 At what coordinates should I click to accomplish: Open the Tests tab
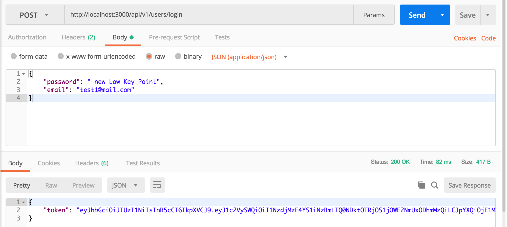coord(222,37)
